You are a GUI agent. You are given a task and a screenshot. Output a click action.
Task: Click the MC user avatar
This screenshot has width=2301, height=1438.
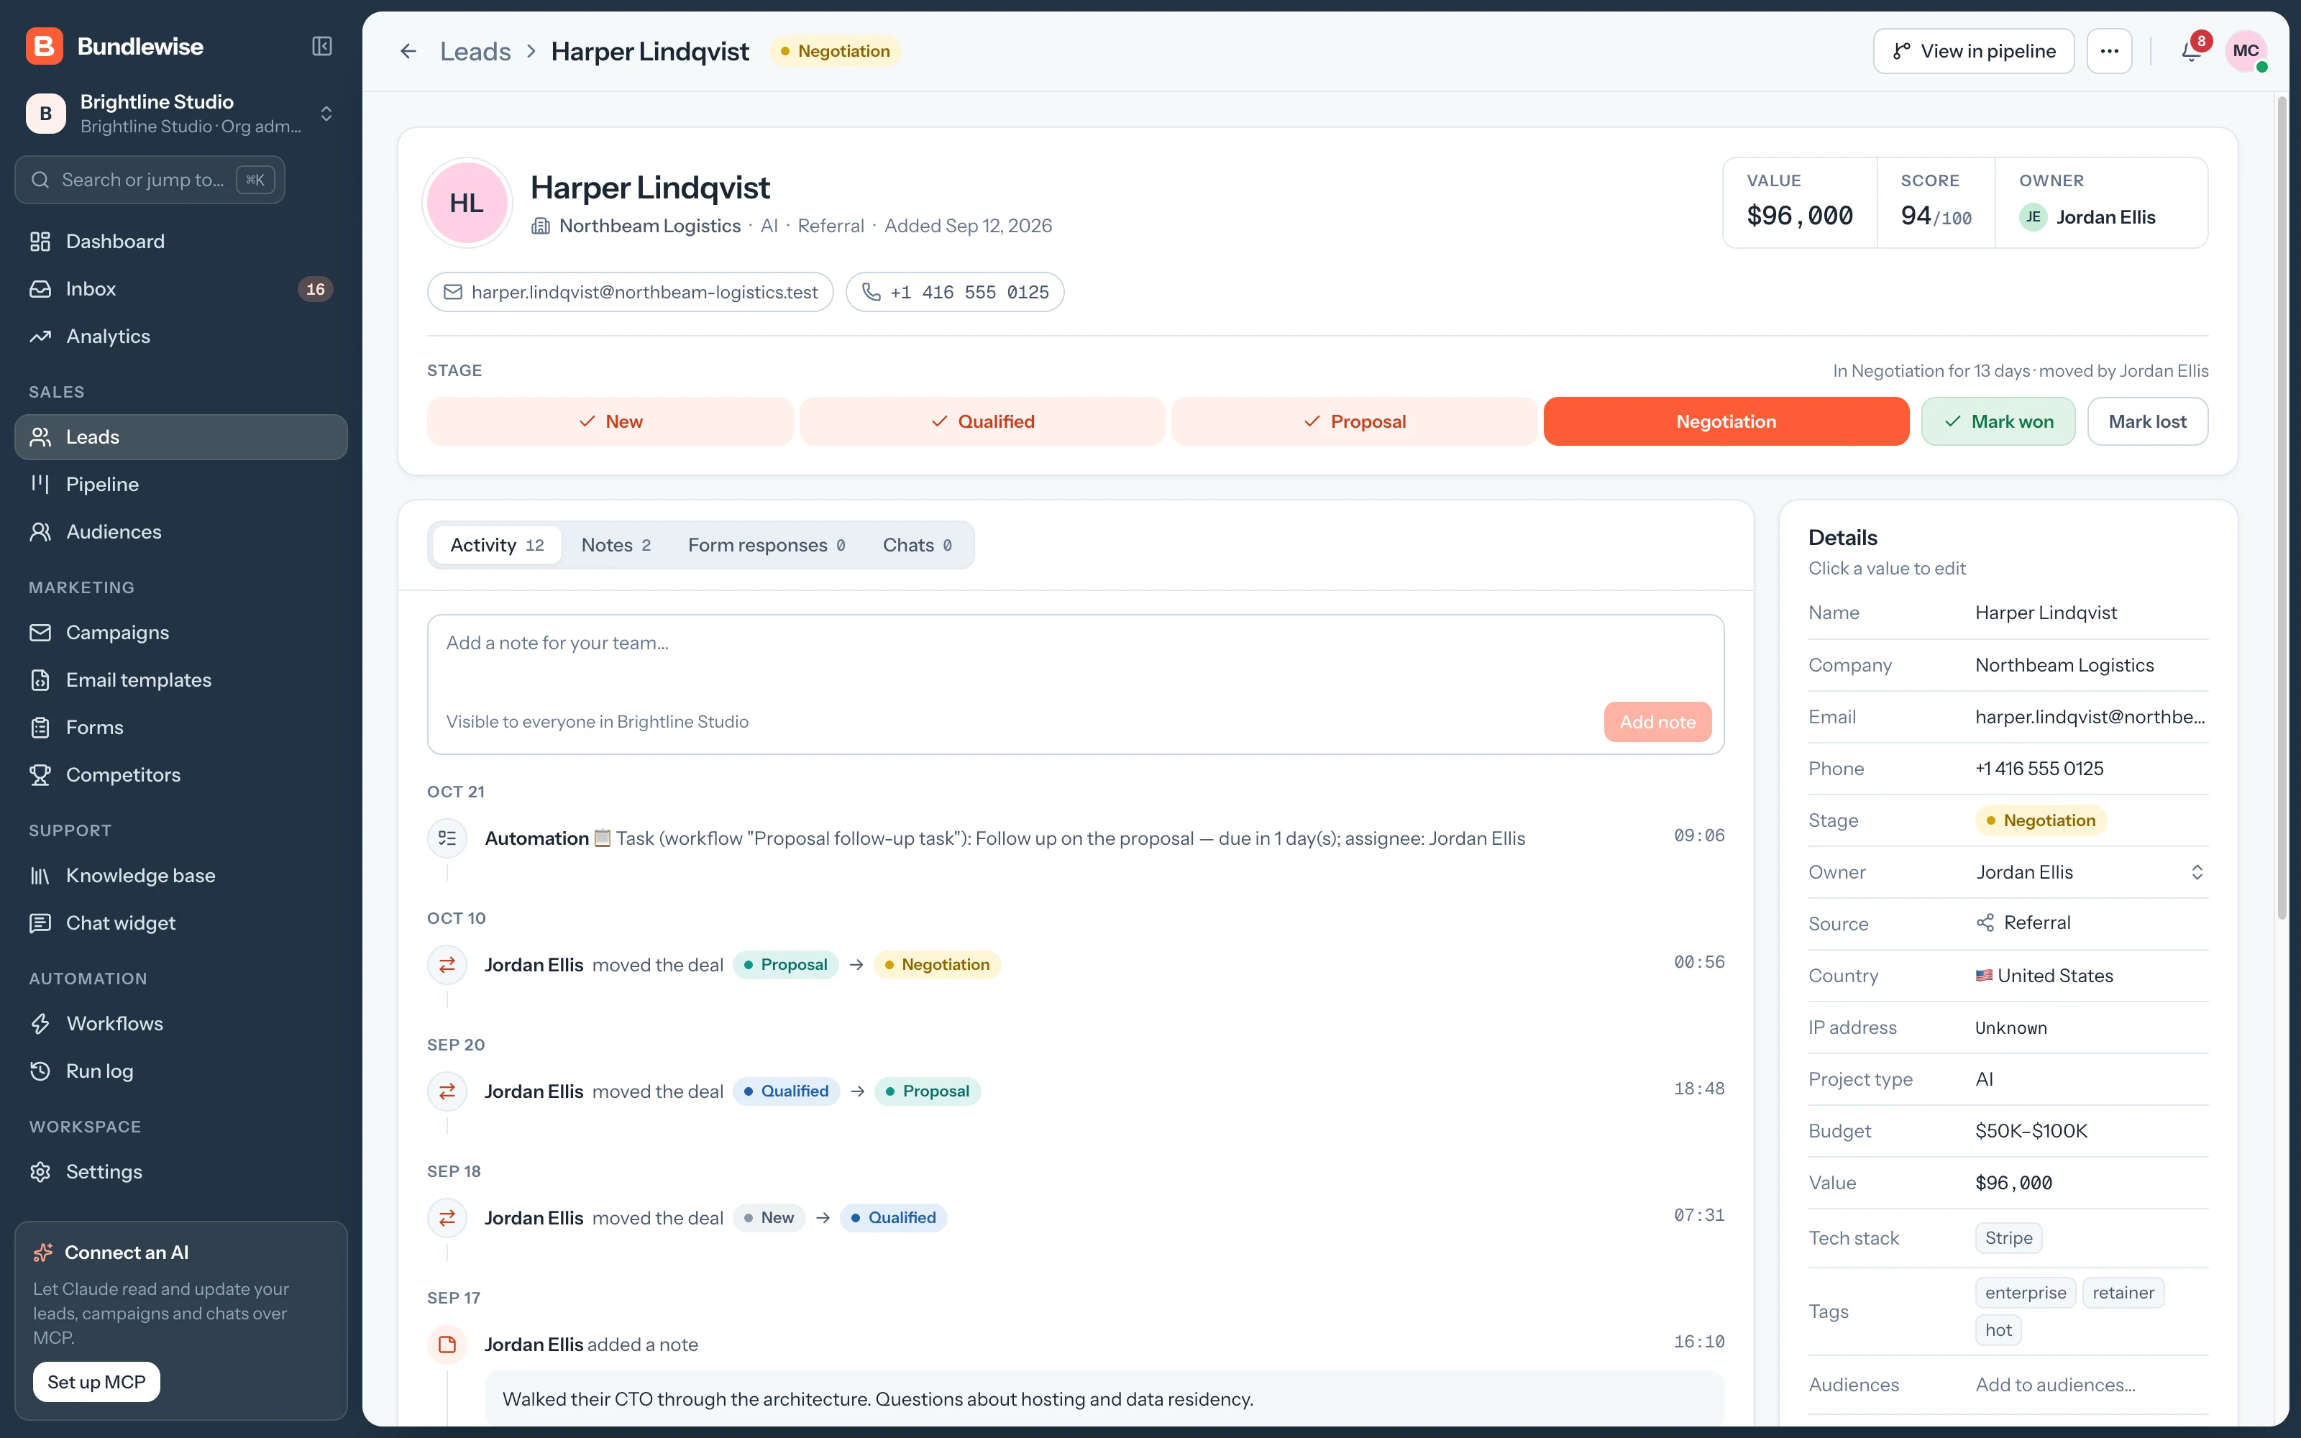point(2246,51)
